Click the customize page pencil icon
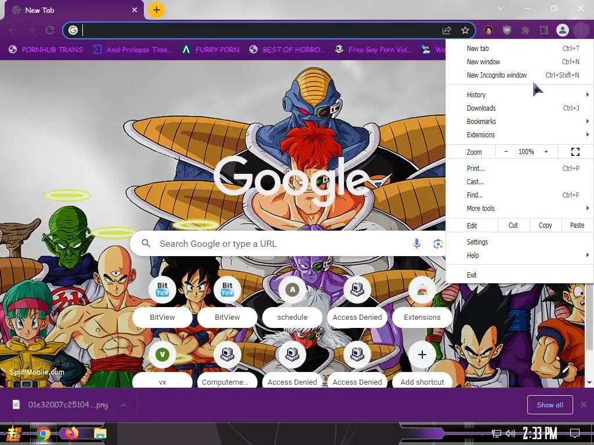The width and height of the screenshot is (594, 445). (x=566, y=369)
